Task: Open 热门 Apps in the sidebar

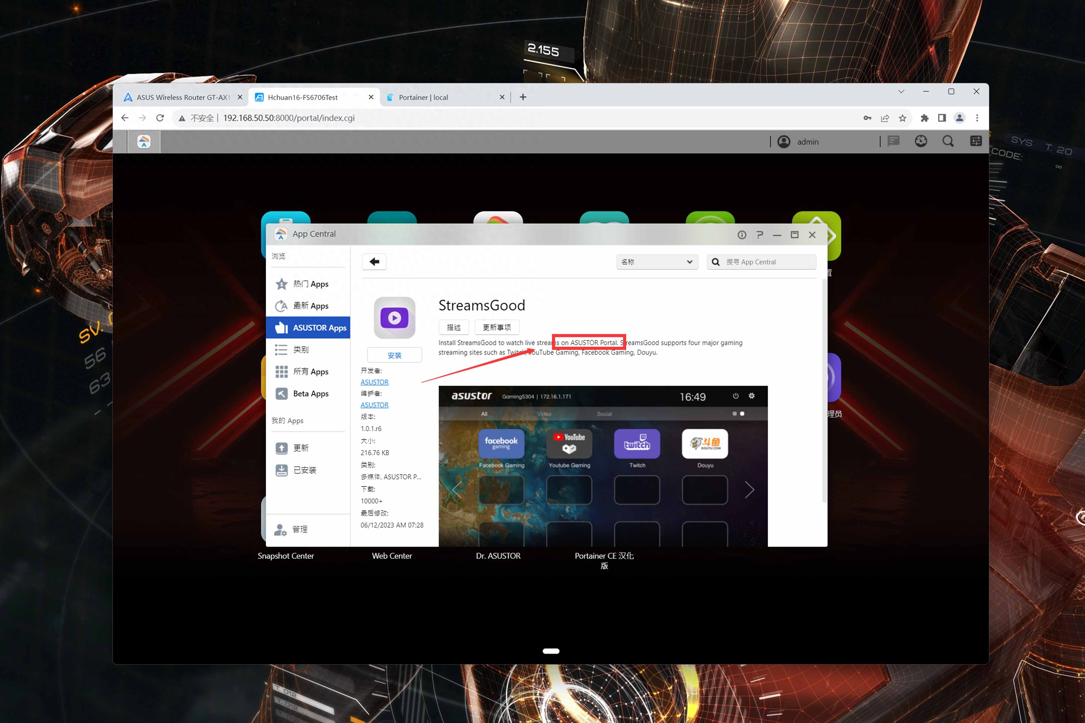Action: click(x=308, y=284)
